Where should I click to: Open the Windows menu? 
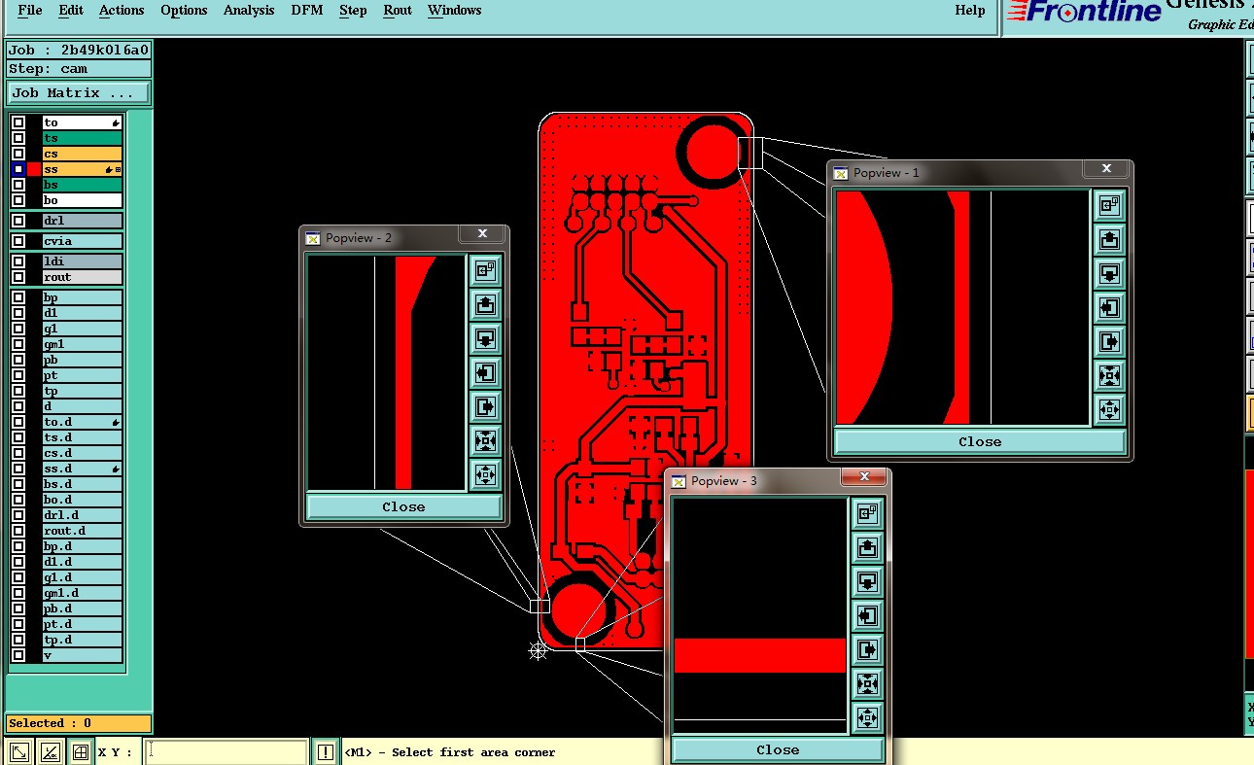455,11
